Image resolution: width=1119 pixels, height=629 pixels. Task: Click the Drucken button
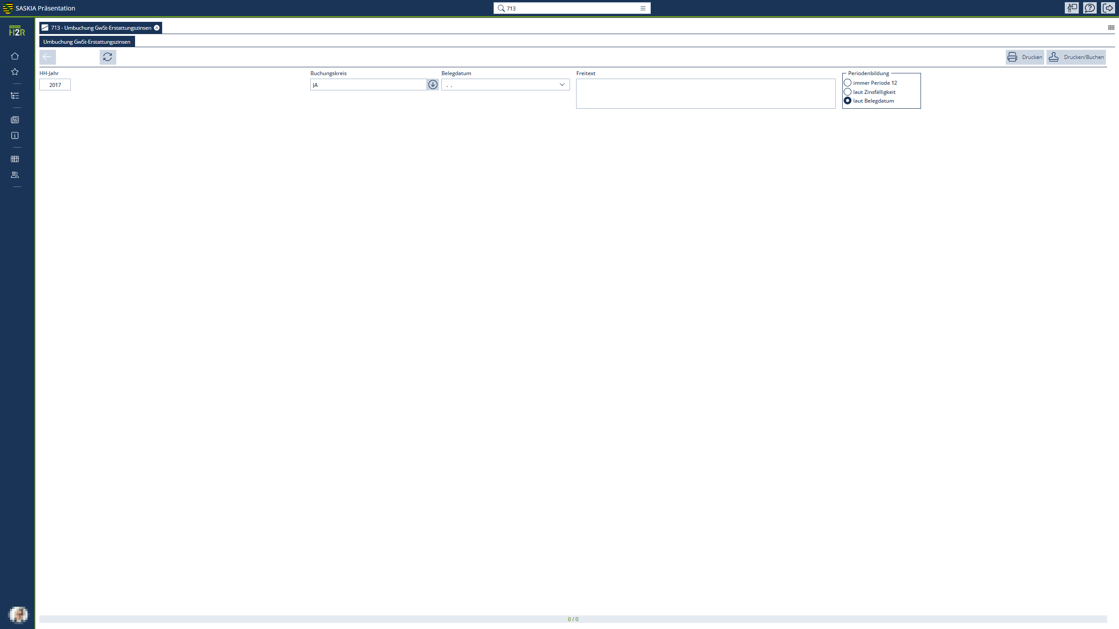(1025, 57)
